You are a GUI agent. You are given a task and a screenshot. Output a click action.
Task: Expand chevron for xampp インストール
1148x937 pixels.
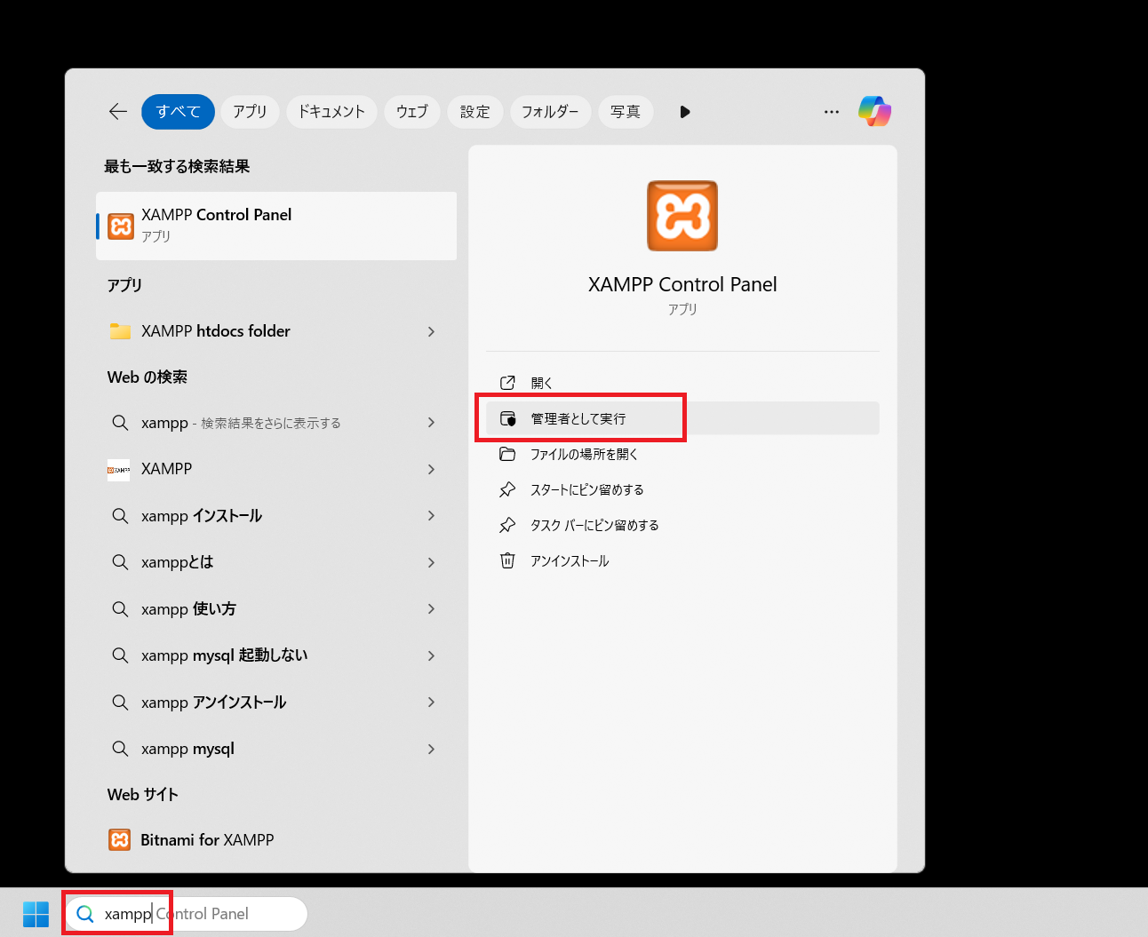pos(432,515)
